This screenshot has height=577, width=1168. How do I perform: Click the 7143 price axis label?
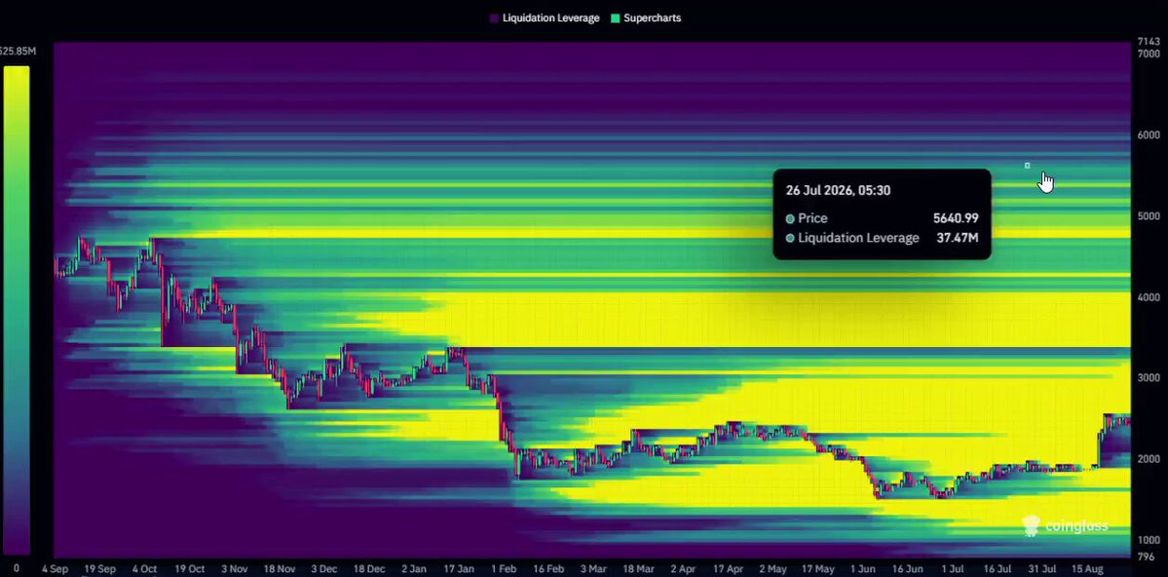point(1149,42)
